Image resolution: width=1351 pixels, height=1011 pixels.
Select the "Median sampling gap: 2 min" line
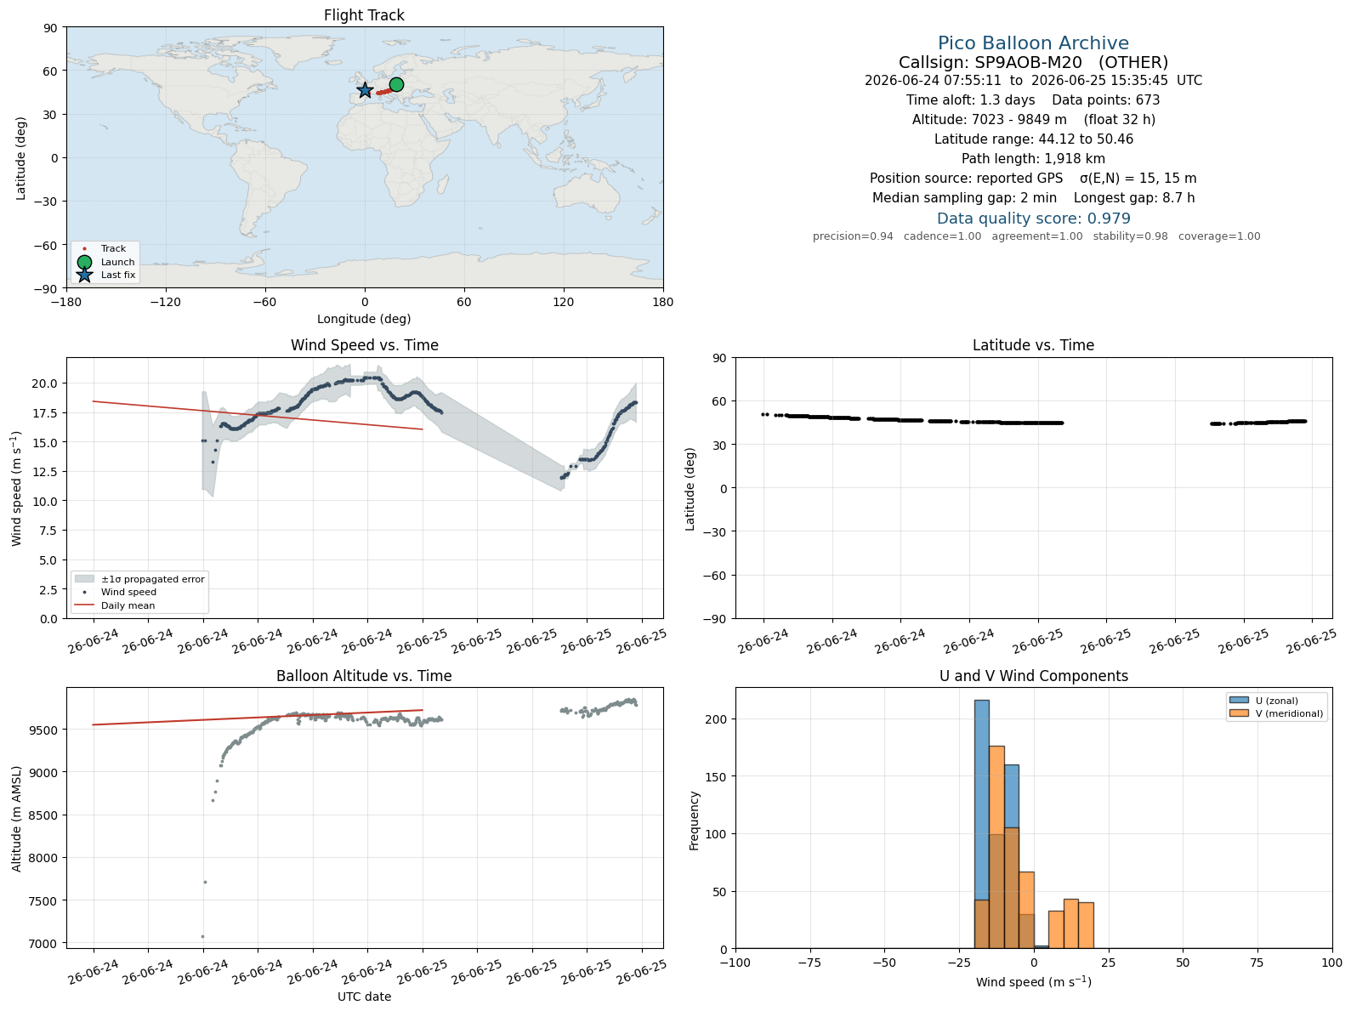point(1033,198)
